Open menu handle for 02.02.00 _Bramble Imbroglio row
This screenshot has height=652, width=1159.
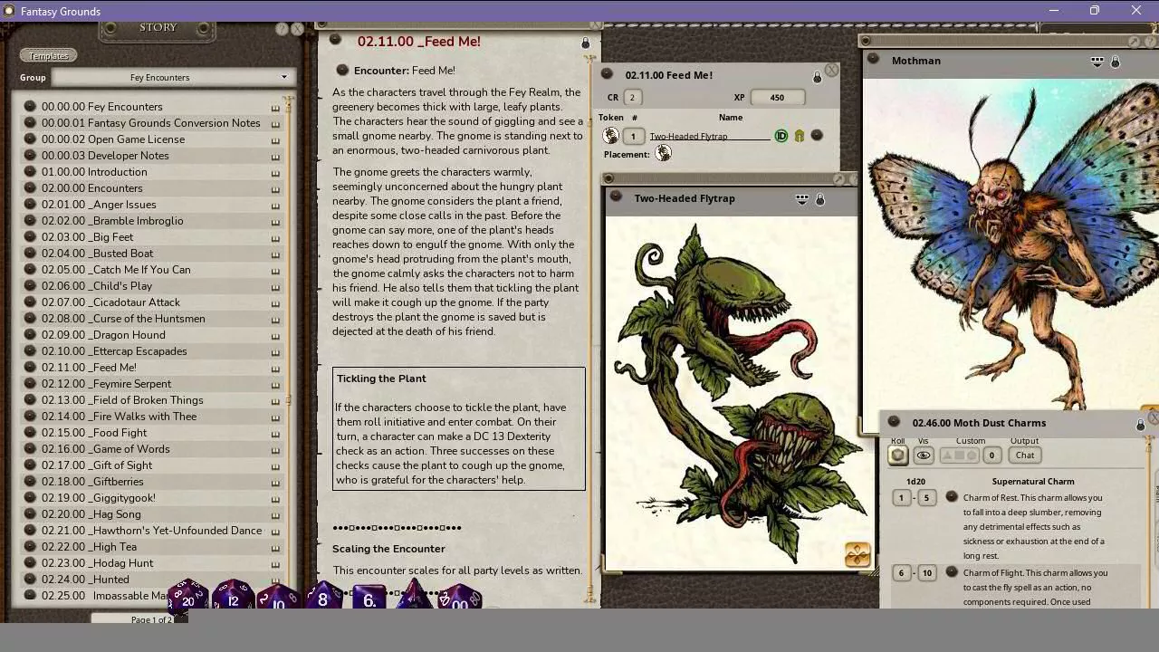point(275,221)
